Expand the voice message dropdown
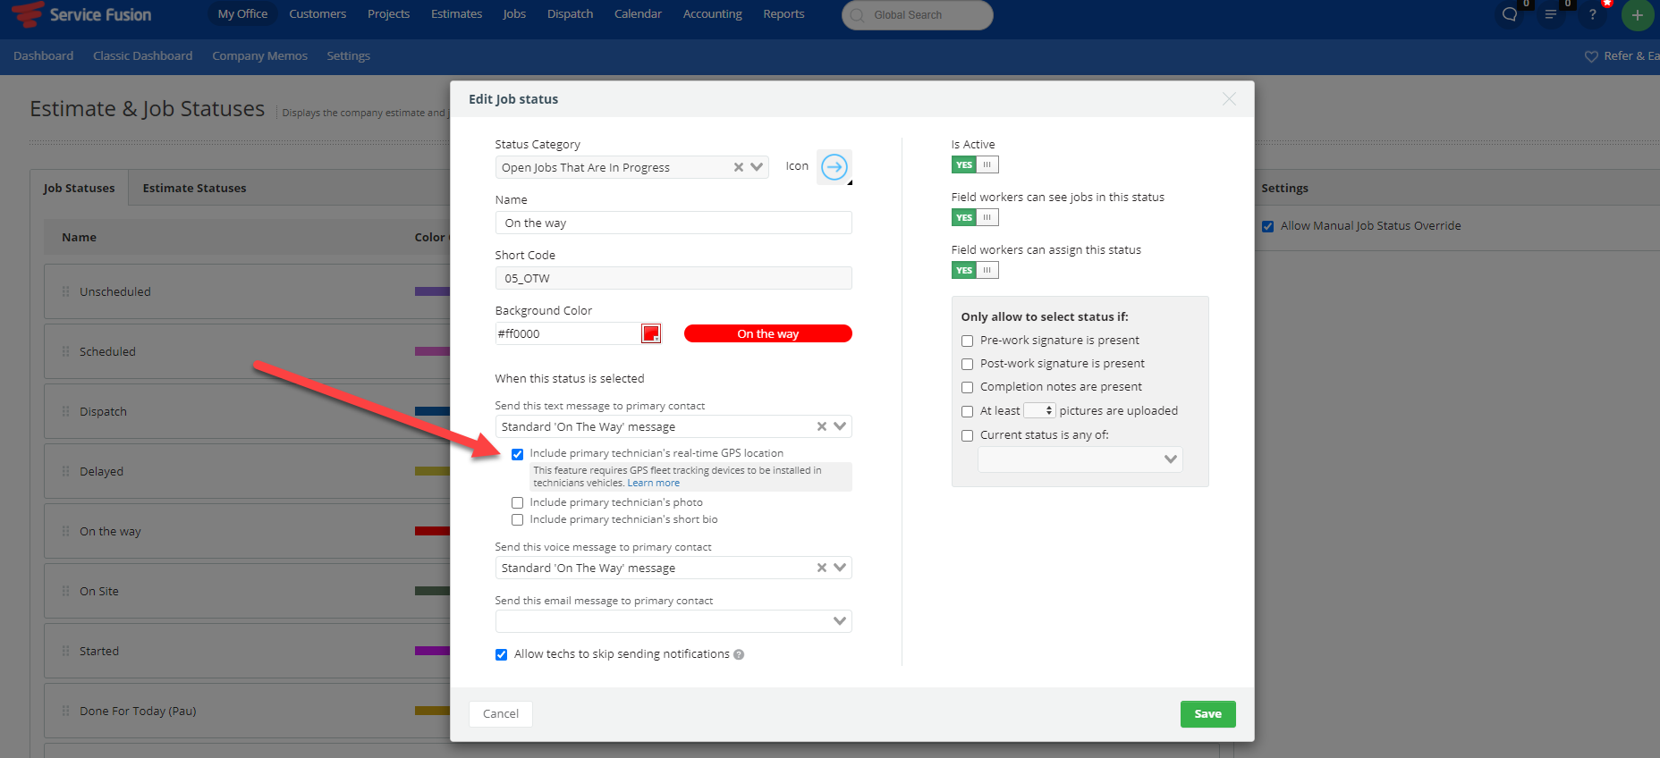 point(839,568)
